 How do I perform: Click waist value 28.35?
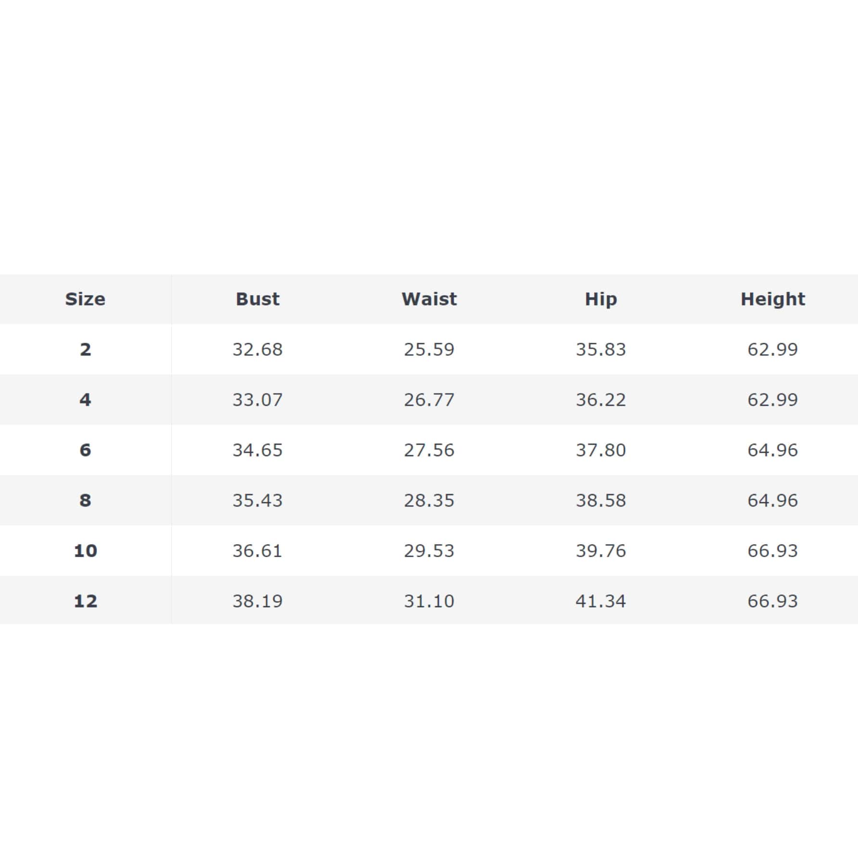[429, 500]
